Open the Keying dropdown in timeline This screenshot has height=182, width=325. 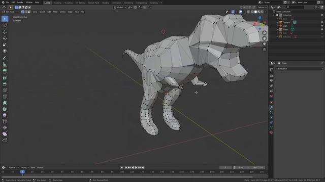(24, 168)
